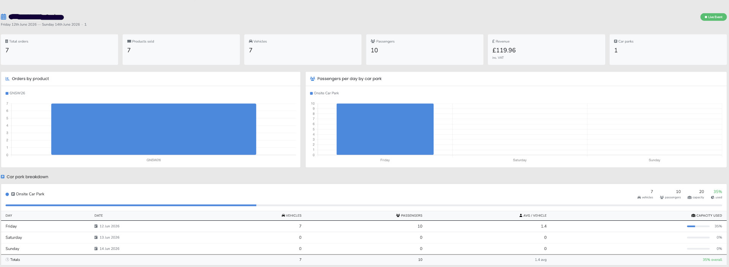Click the 35% overall total text

click(x=712, y=260)
